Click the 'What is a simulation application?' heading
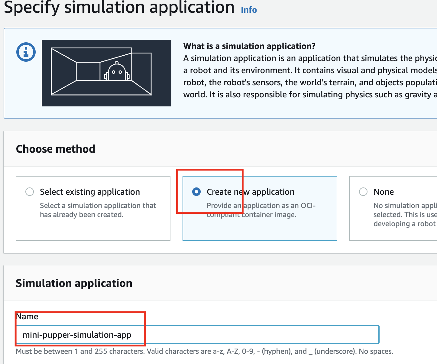The height and width of the screenshot is (364, 437). point(249,46)
